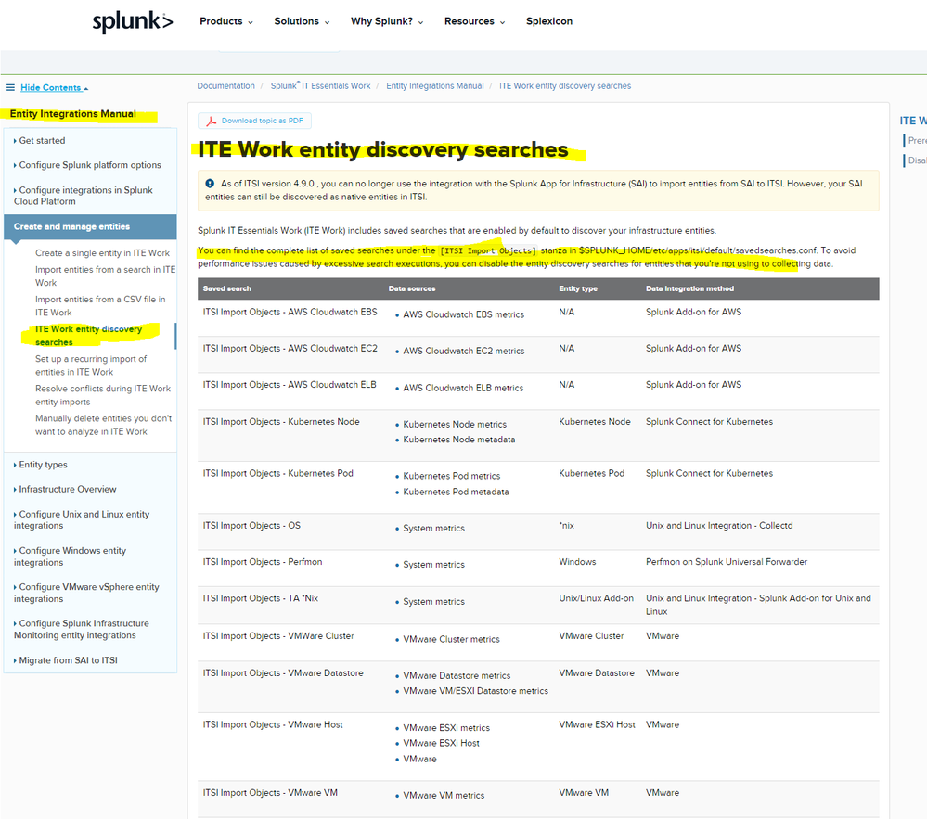This screenshot has width=927, height=819.
Task: Open the Why Splunk? menu
Action: [387, 21]
